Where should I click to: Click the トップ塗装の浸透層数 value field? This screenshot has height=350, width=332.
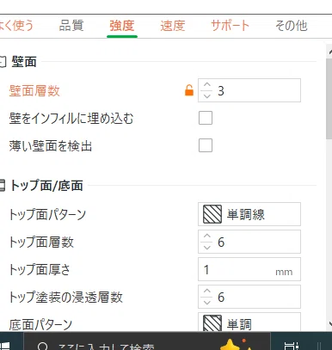pyautogui.click(x=249, y=297)
